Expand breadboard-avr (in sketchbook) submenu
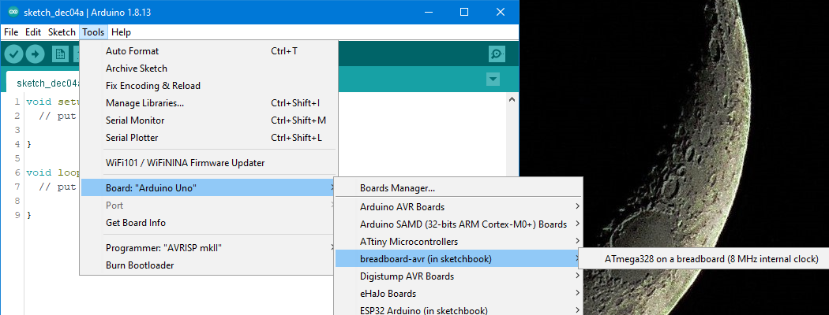The height and width of the screenshot is (315, 829). click(x=459, y=259)
